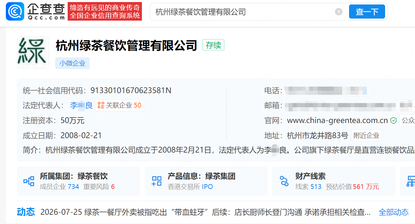
Task: Click the 动态 section label
Action: coord(26,212)
